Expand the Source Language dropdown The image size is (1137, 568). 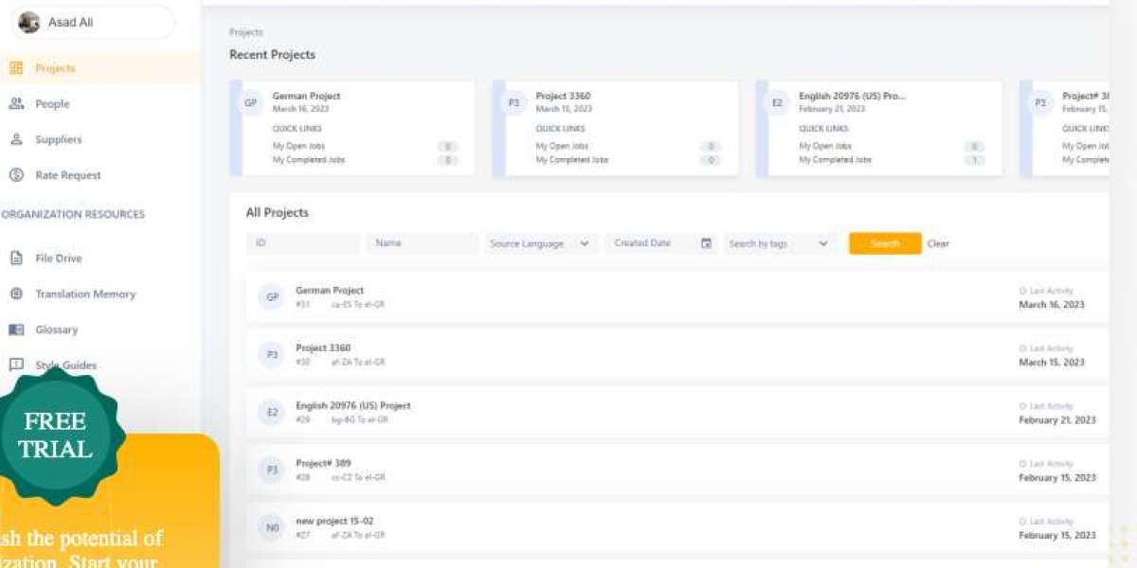541,243
